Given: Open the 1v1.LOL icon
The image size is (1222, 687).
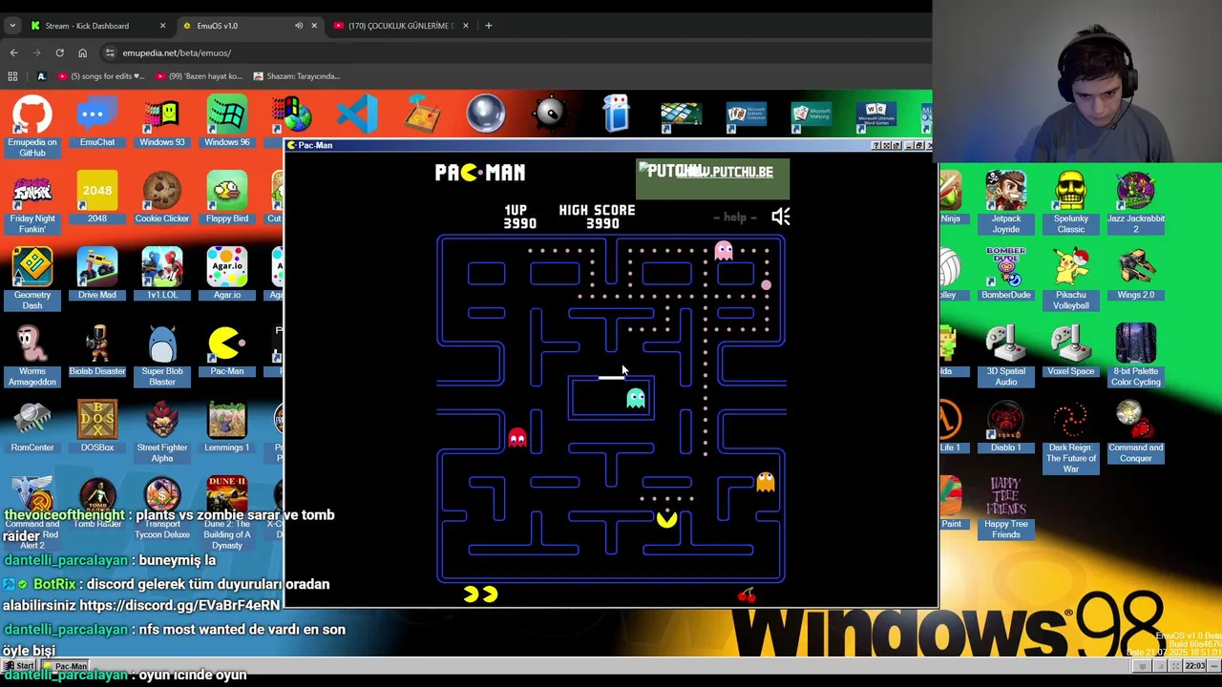Looking at the screenshot, I should (162, 275).
